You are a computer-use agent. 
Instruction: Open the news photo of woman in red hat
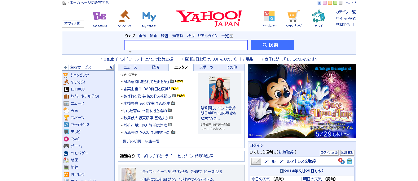219,90
